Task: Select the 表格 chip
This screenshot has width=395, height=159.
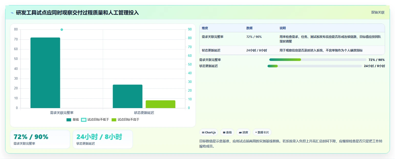Action: (x=227, y=132)
